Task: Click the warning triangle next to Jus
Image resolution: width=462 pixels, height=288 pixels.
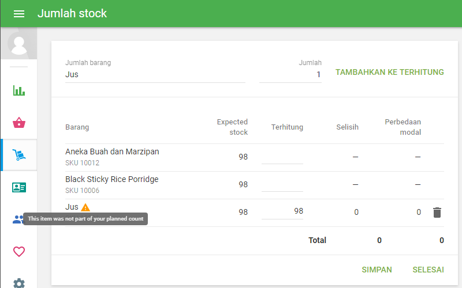Action: [85, 207]
